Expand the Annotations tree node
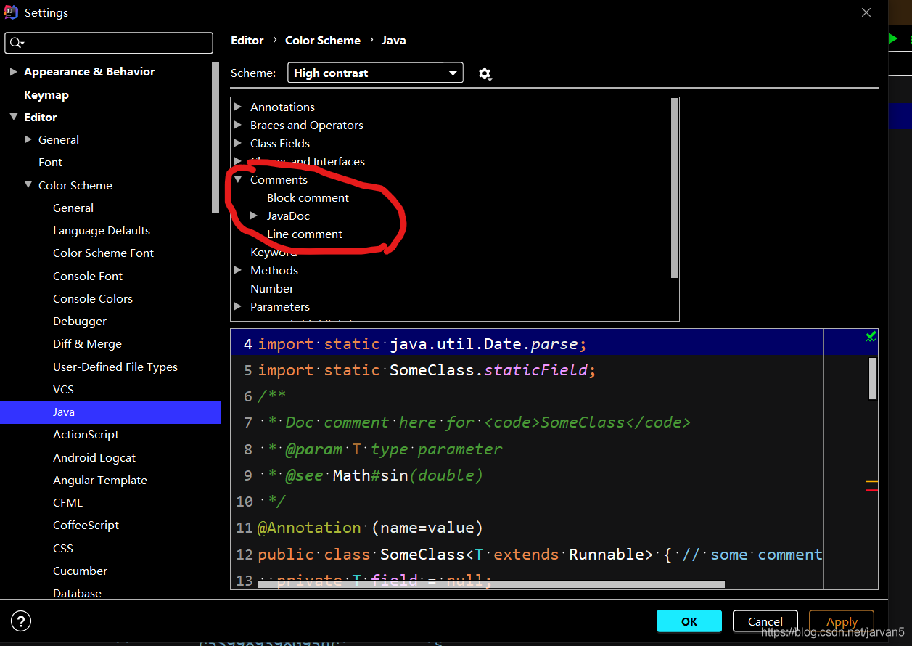912x646 pixels. coord(238,107)
